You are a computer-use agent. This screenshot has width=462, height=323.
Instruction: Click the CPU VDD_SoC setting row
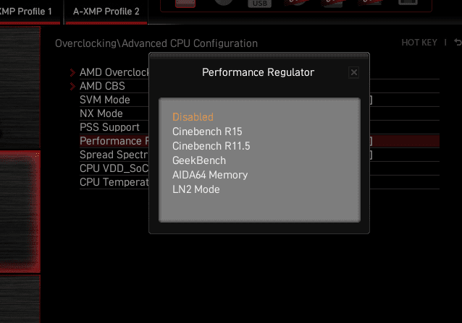click(x=114, y=168)
